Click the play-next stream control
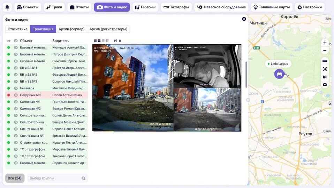 click(115, 41)
